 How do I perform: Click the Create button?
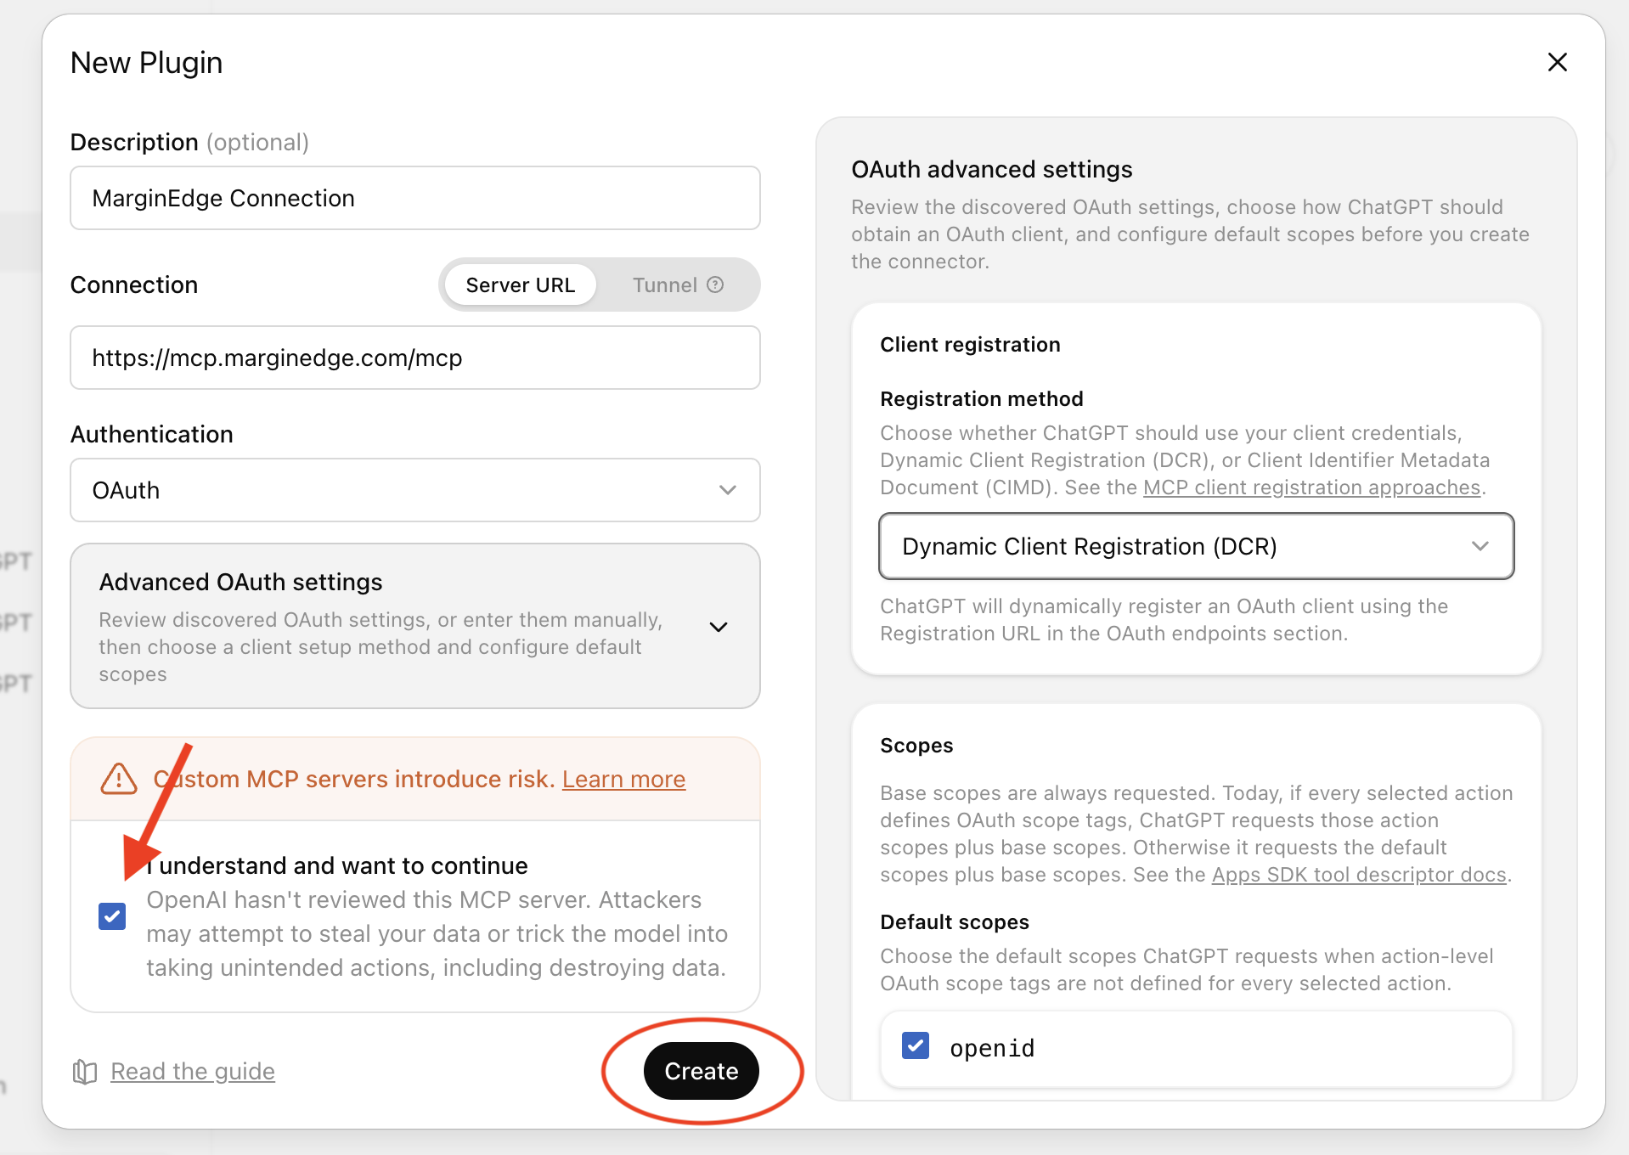(702, 1071)
